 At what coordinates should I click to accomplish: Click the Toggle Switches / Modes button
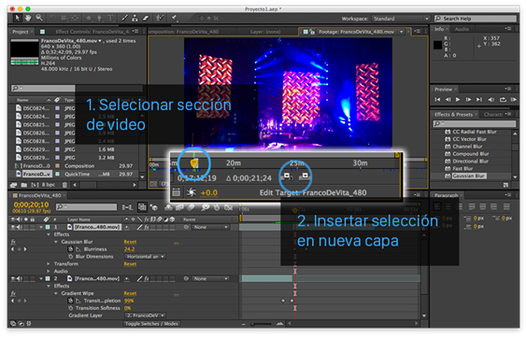click(x=151, y=324)
